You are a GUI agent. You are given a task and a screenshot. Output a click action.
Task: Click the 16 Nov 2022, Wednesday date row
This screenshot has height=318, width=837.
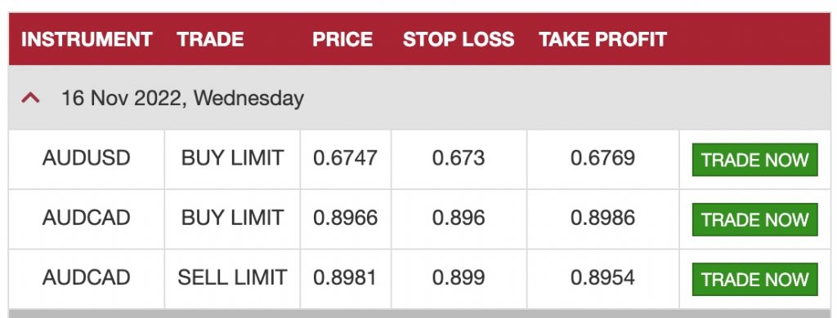(419, 98)
